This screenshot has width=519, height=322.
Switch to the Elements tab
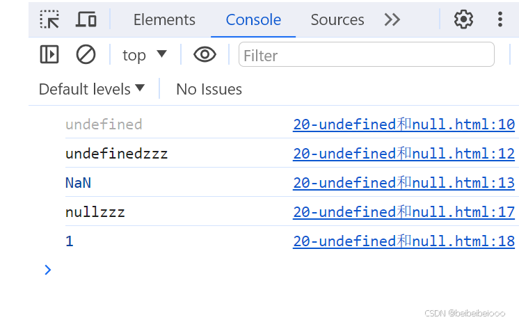tap(164, 19)
